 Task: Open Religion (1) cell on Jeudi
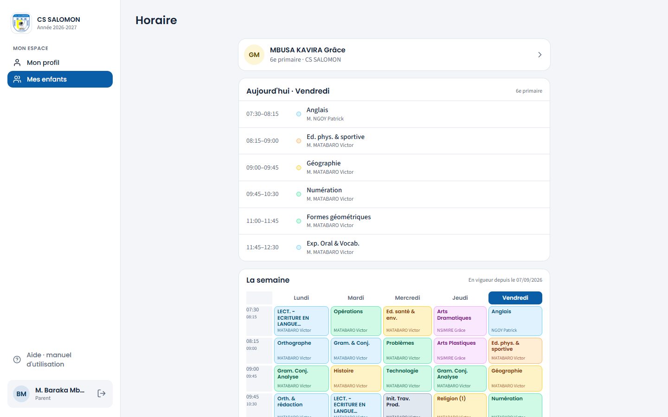pyautogui.click(x=460, y=405)
